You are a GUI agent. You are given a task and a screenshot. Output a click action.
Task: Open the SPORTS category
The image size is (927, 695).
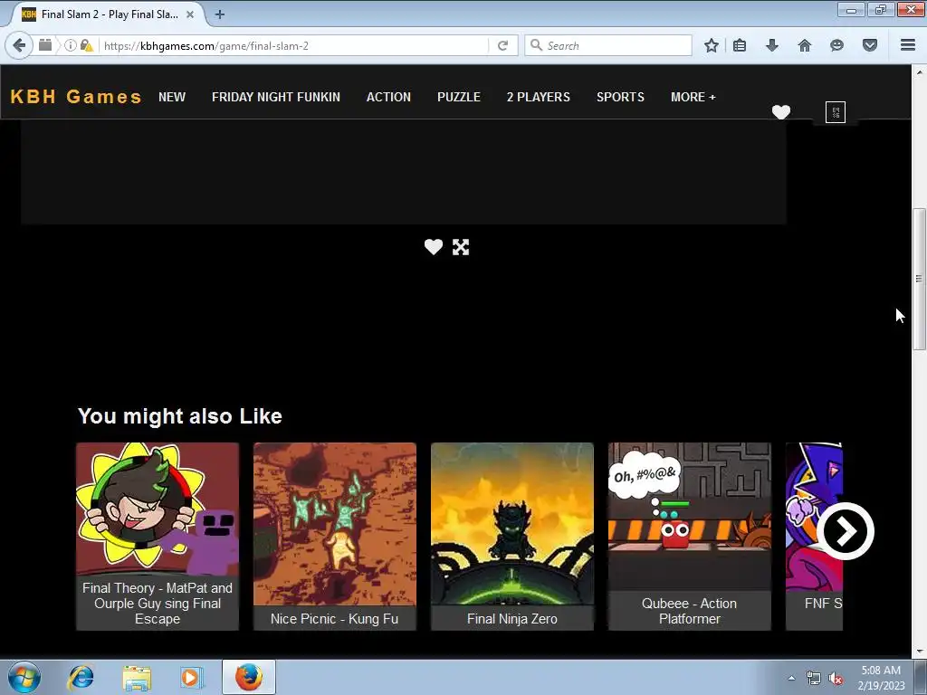coord(620,97)
